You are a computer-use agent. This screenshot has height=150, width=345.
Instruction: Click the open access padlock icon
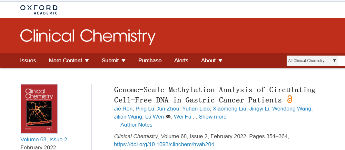(290, 99)
